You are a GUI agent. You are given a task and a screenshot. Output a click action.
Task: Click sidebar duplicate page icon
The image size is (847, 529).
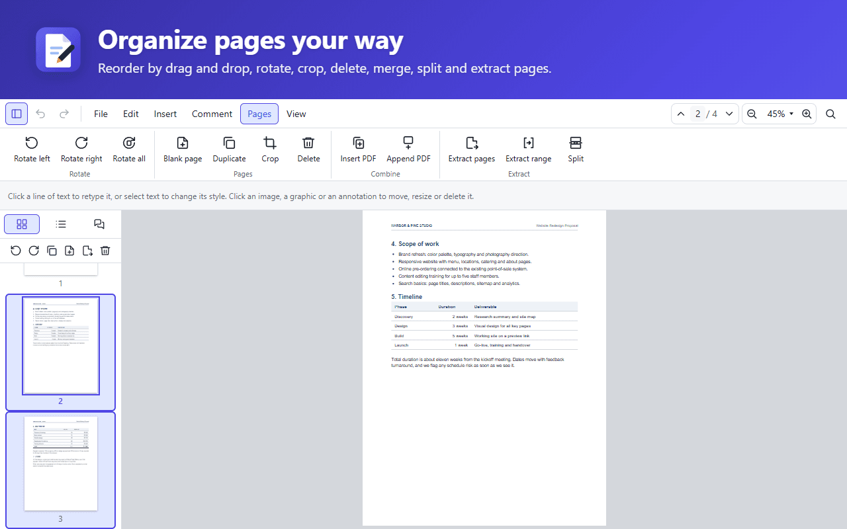[52, 251]
